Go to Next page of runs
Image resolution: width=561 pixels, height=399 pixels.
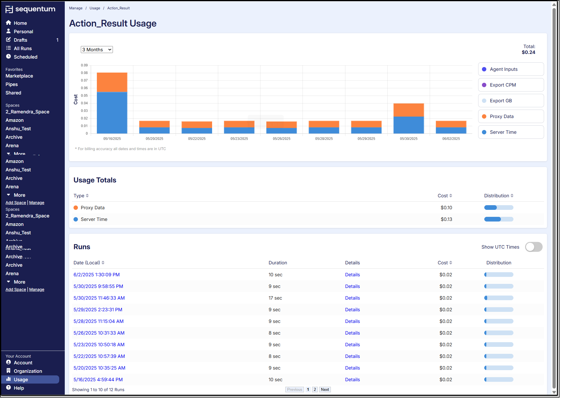(324, 390)
